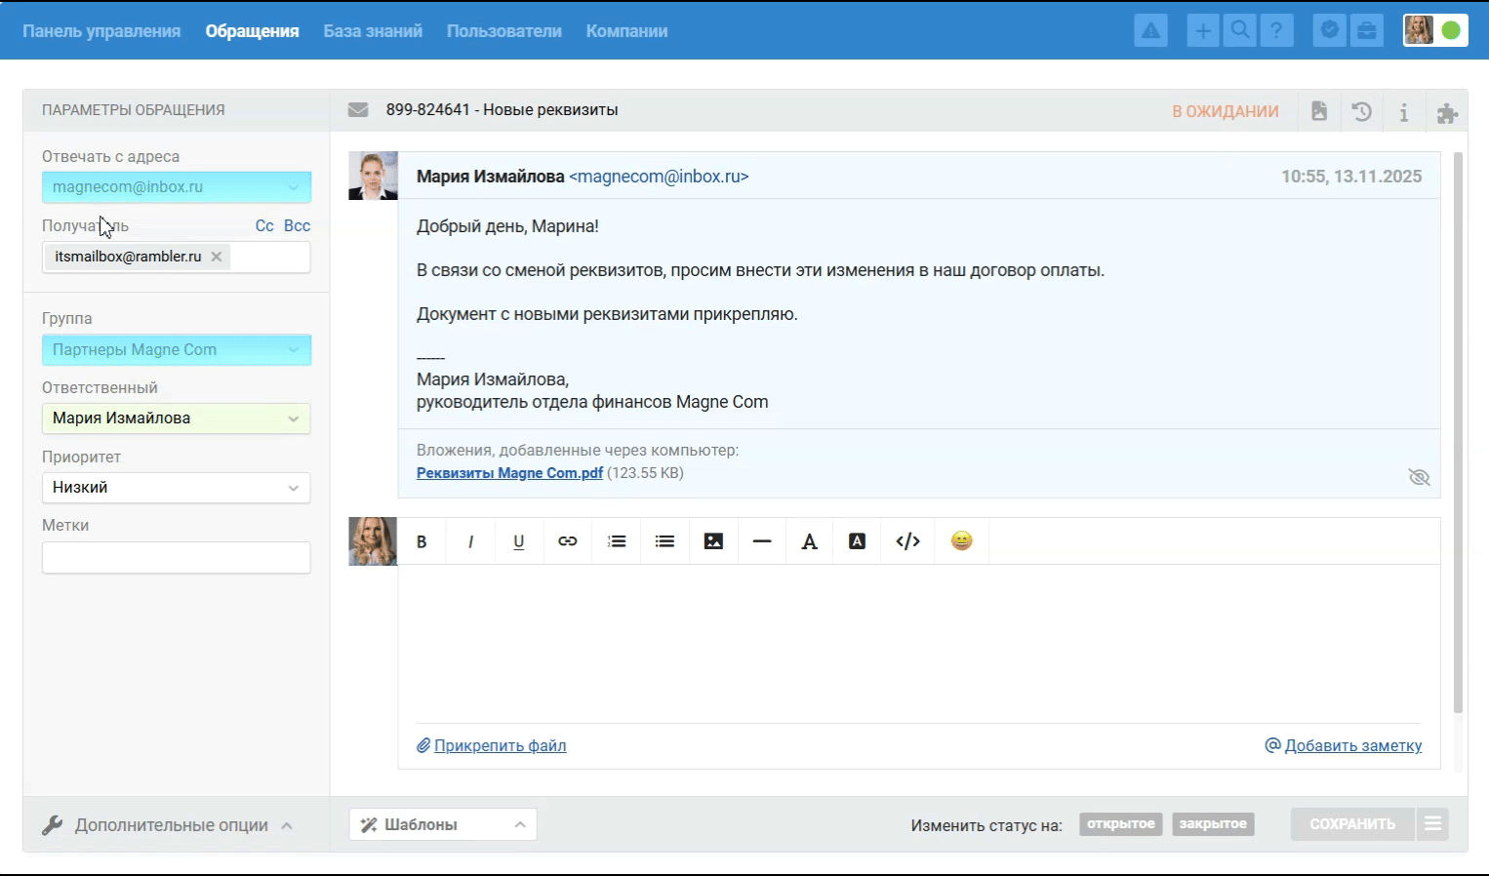Image resolution: width=1489 pixels, height=876 pixels.
Task: Toggle message visibility with crossed-eye icon
Action: coord(1419,477)
